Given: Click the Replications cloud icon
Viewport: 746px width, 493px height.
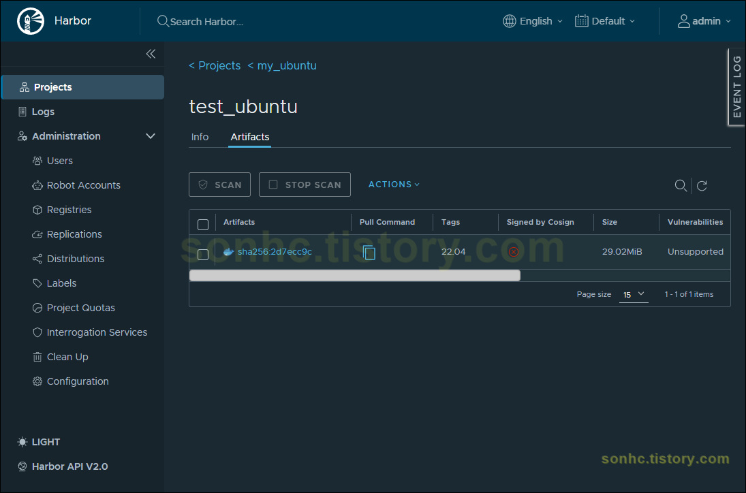Looking at the screenshot, I should point(37,234).
